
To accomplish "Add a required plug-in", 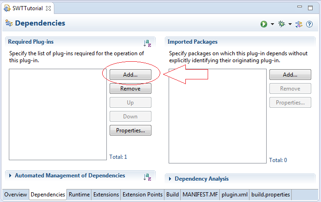I will pyautogui.click(x=131, y=74).
